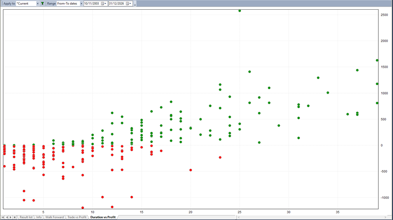Jump to first tab with navigation arrow
The height and width of the screenshot is (220, 393).
click(x=3, y=217)
